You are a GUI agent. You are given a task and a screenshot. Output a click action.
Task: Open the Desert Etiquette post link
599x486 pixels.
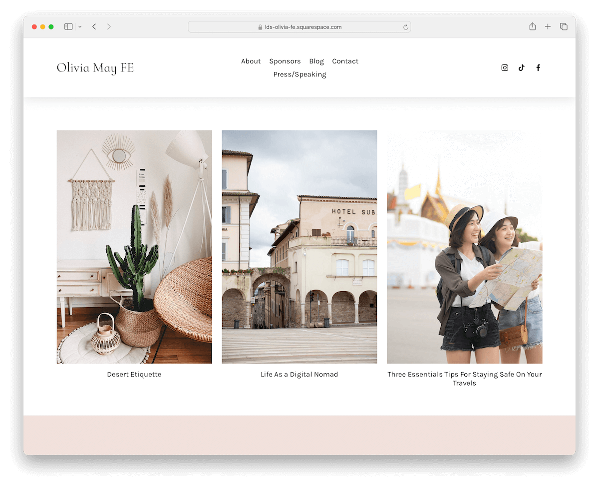[x=134, y=374]
